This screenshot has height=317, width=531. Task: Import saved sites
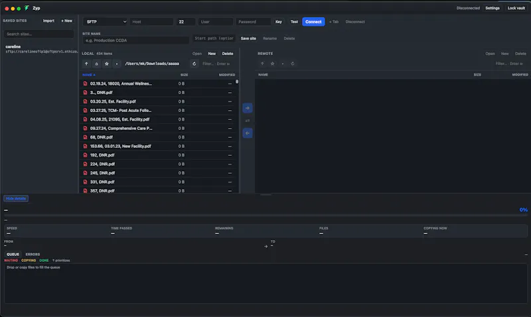48,21
